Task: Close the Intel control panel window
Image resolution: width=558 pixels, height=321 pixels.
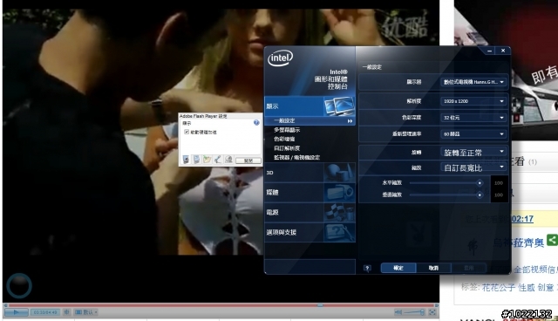Action: click(503, 51)
